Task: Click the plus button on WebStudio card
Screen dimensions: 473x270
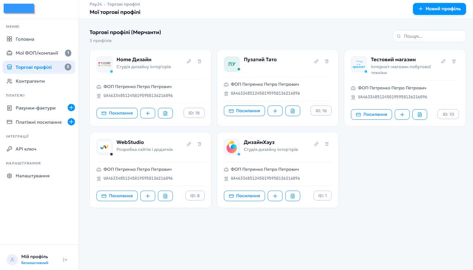Action: pos(148,196)
